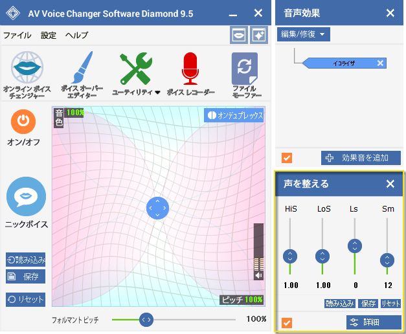Click the main リセット reset button
This screenshot has height=334, width=406.
[x=26, y=300]
